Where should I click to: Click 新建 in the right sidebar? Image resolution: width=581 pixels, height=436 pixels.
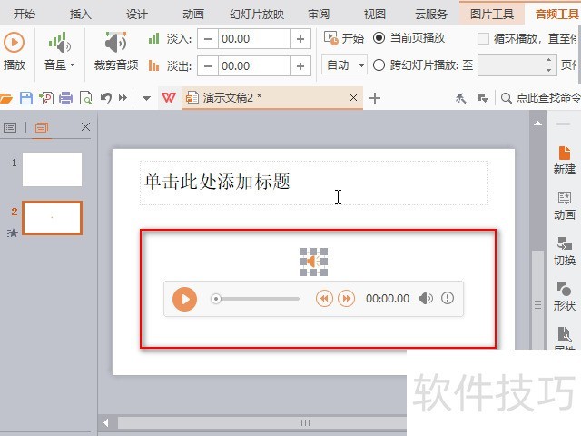coord(564,161)
